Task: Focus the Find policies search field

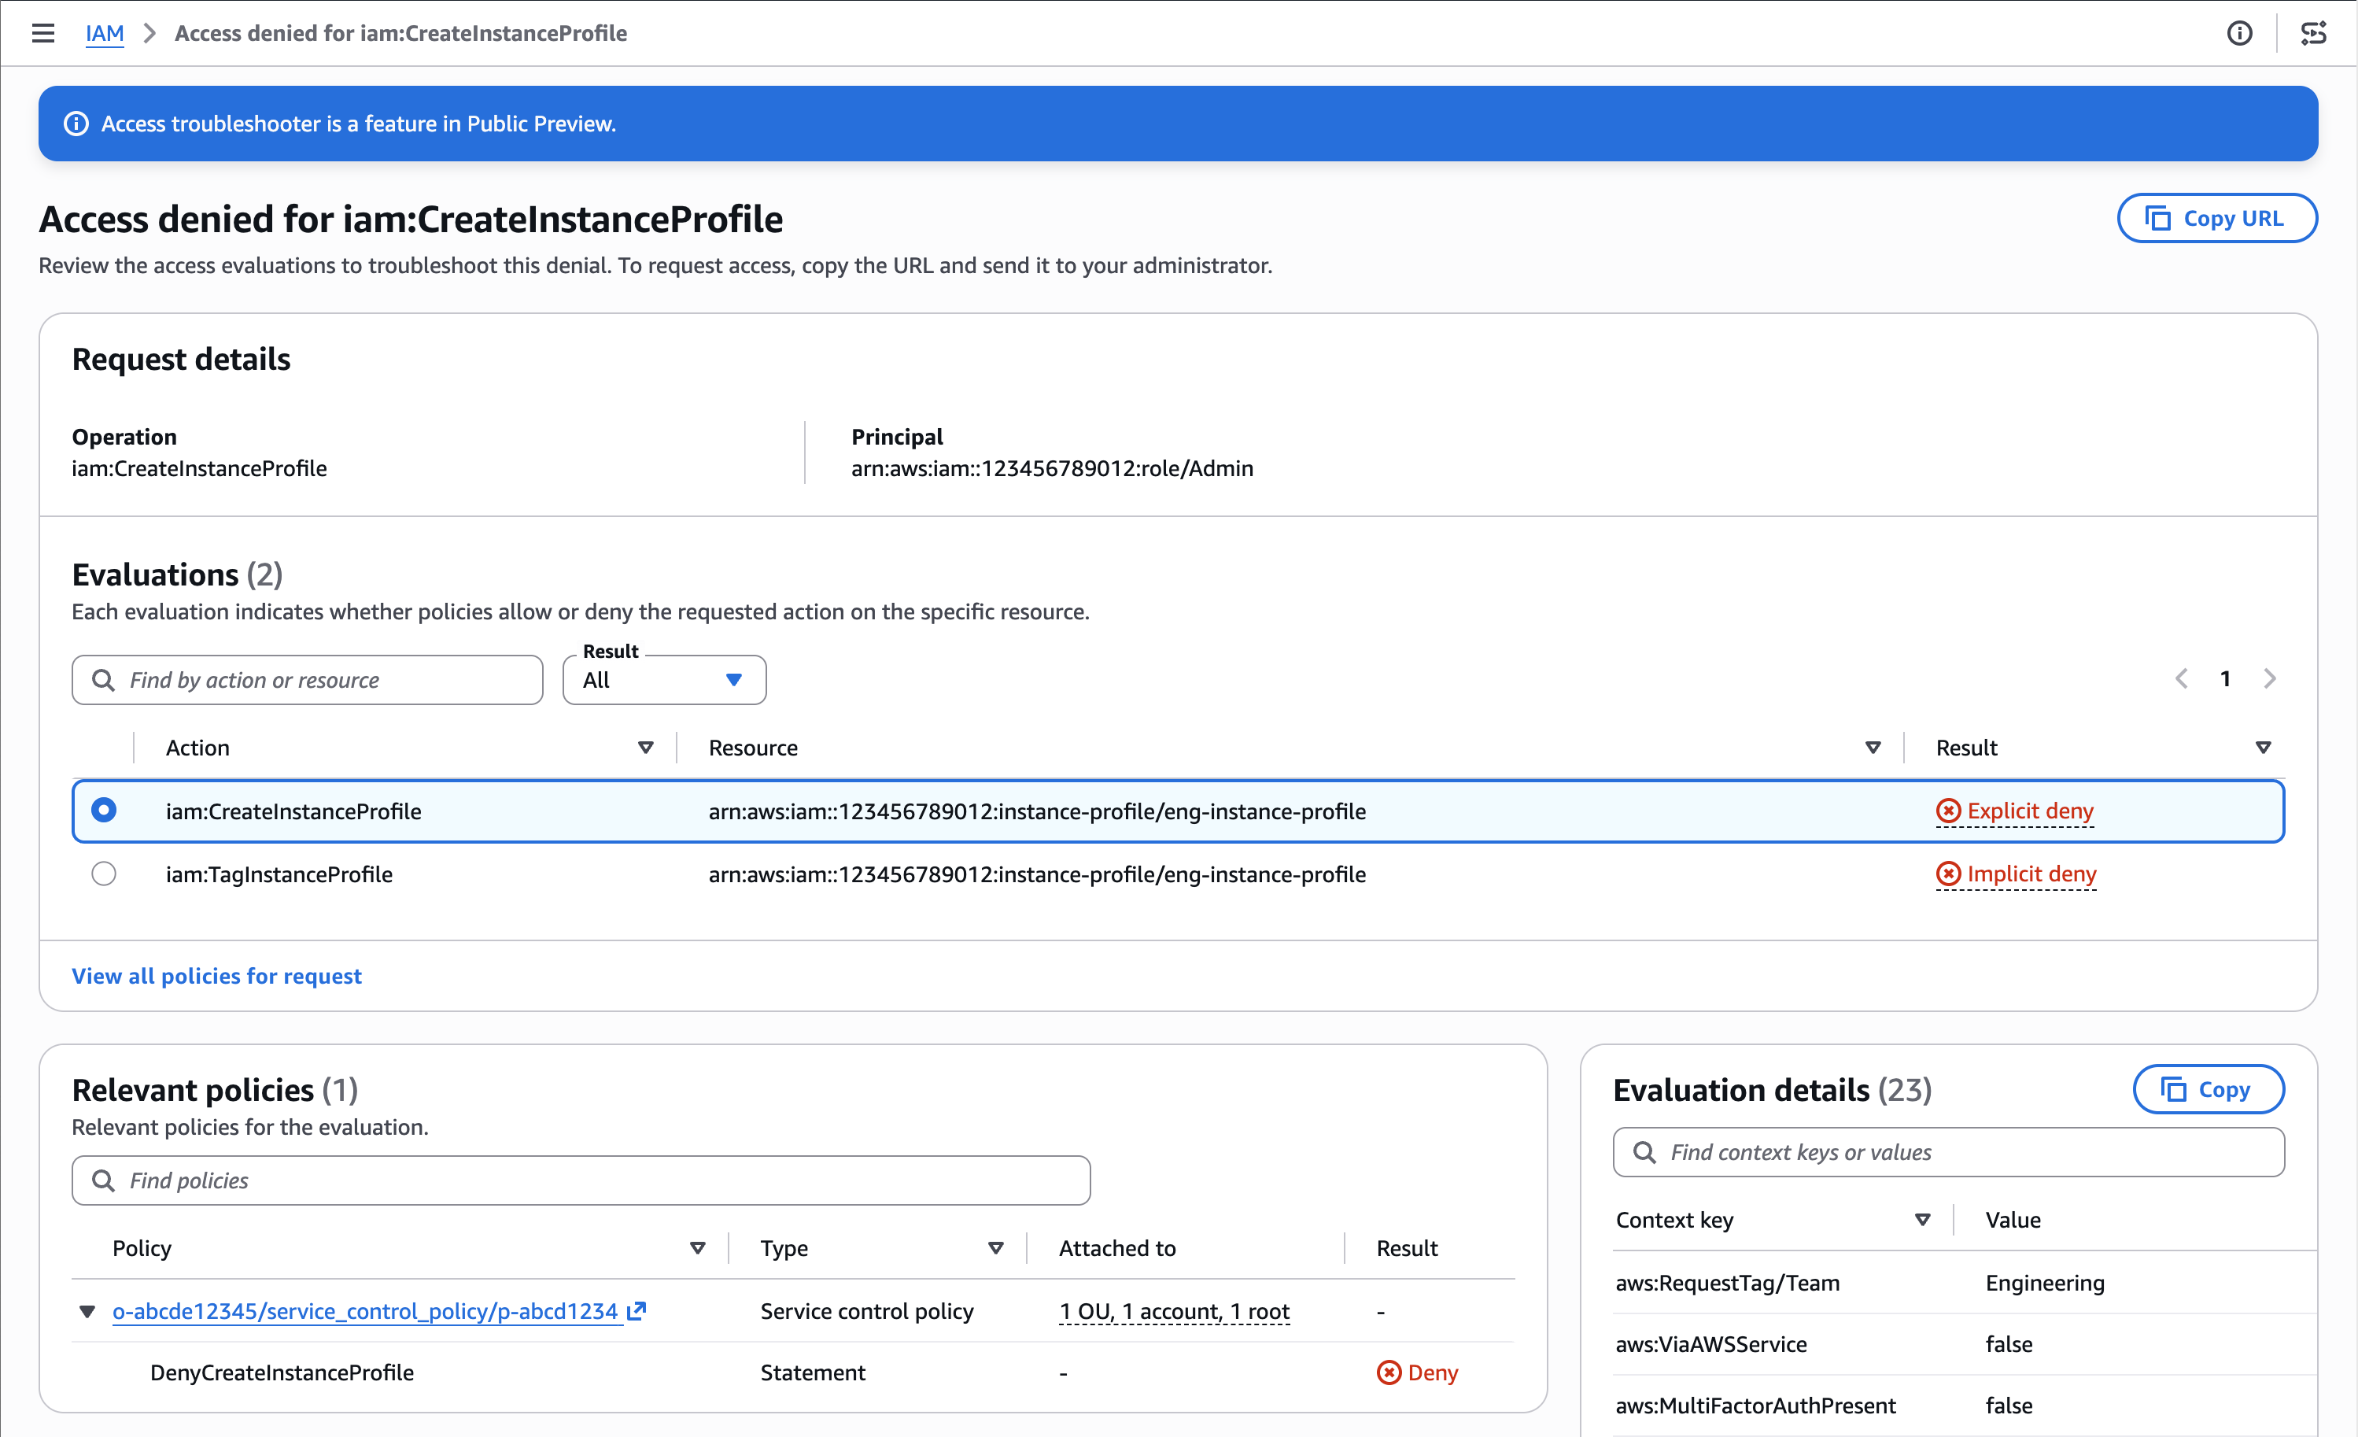Action: (x=581, y=1180)
